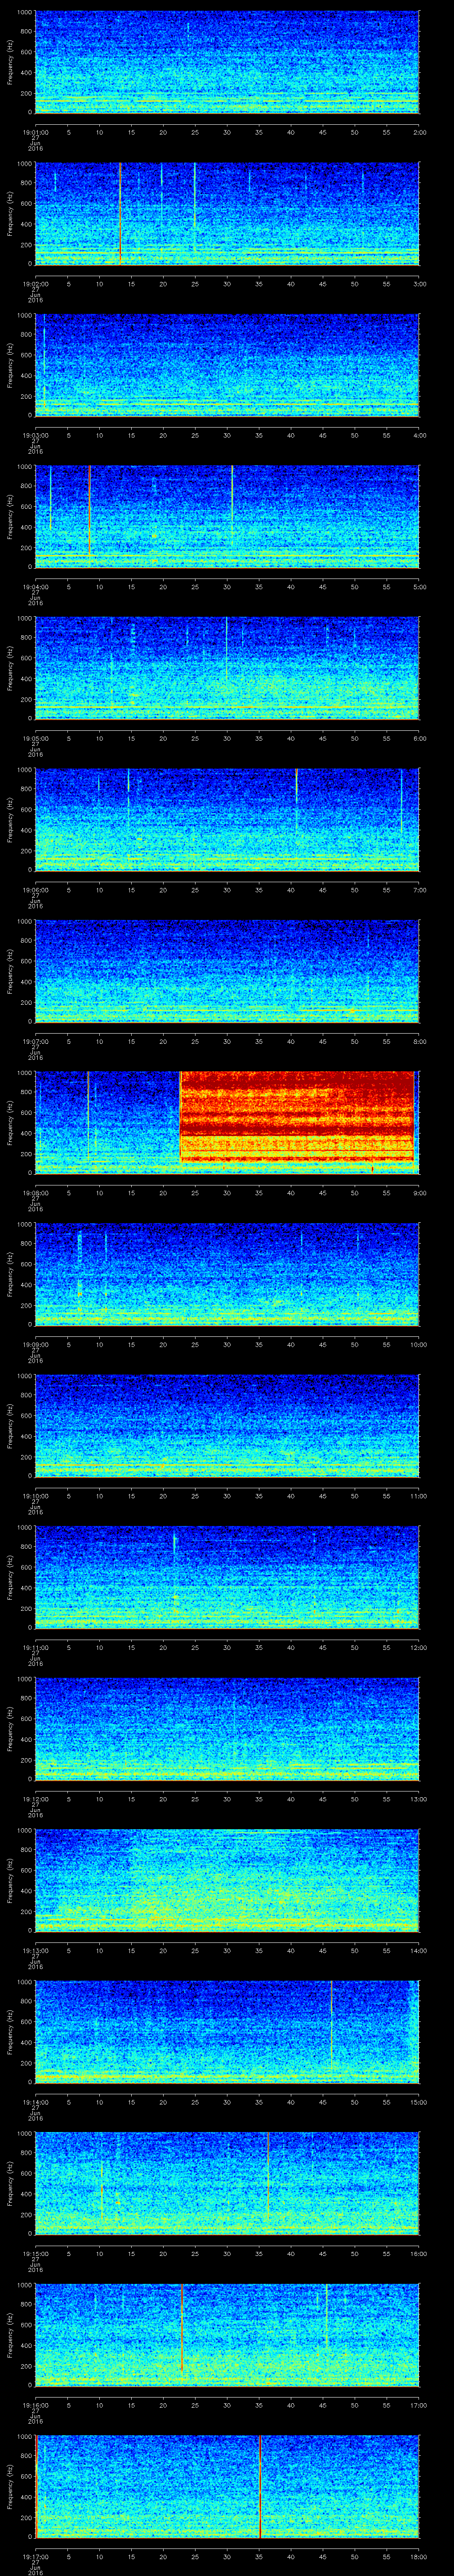Click the 19:16:00 start time label

click(35, 2405)
